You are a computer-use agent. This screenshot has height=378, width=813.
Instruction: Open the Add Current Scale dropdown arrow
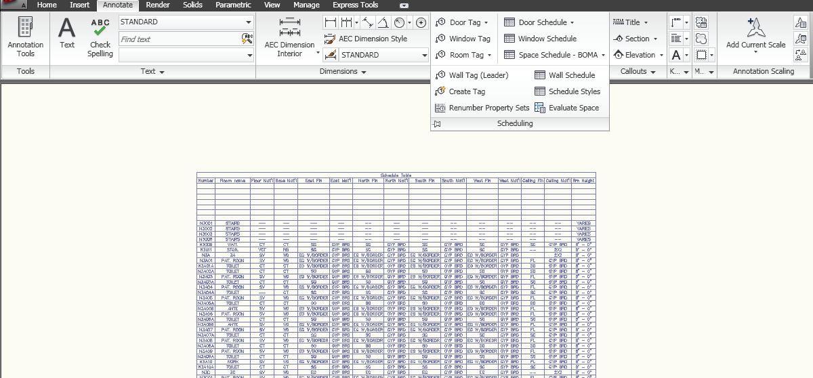[755, 53]
